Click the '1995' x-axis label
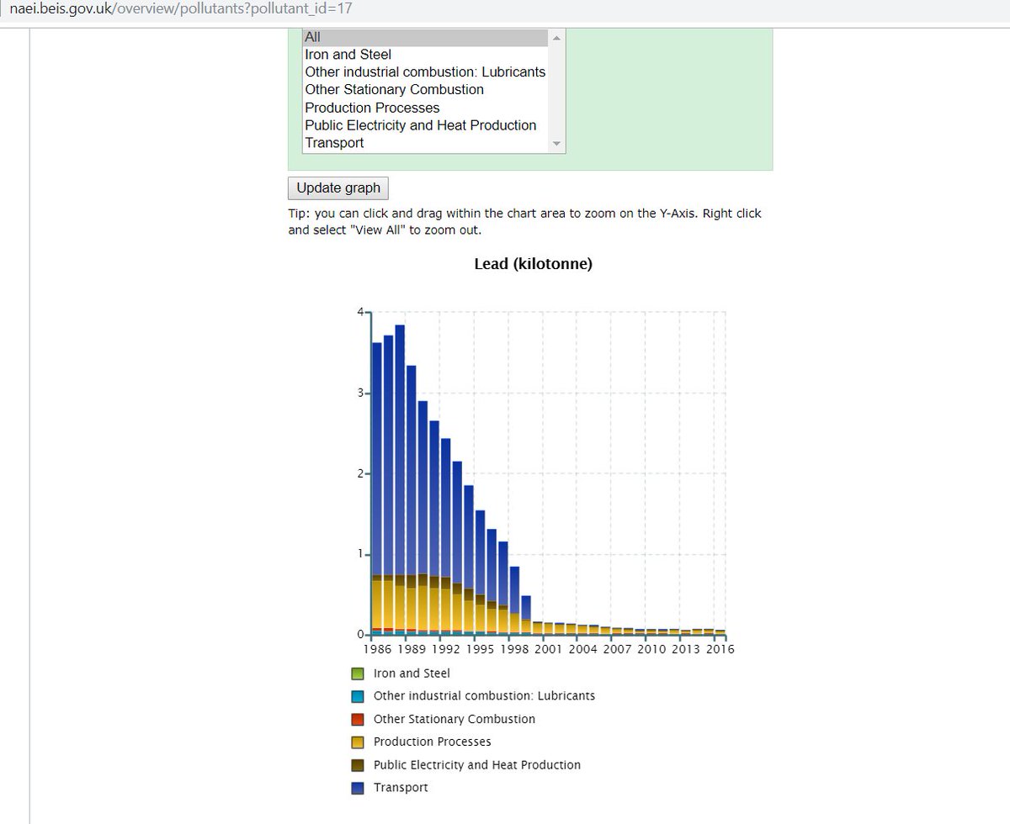Screen dimensions: 1010x824 pos(480,649)
